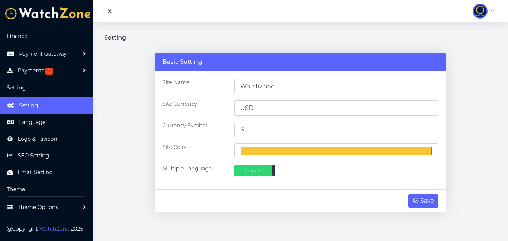Click the Language translate icon
The image size is (508, 241).
(11, 122)
